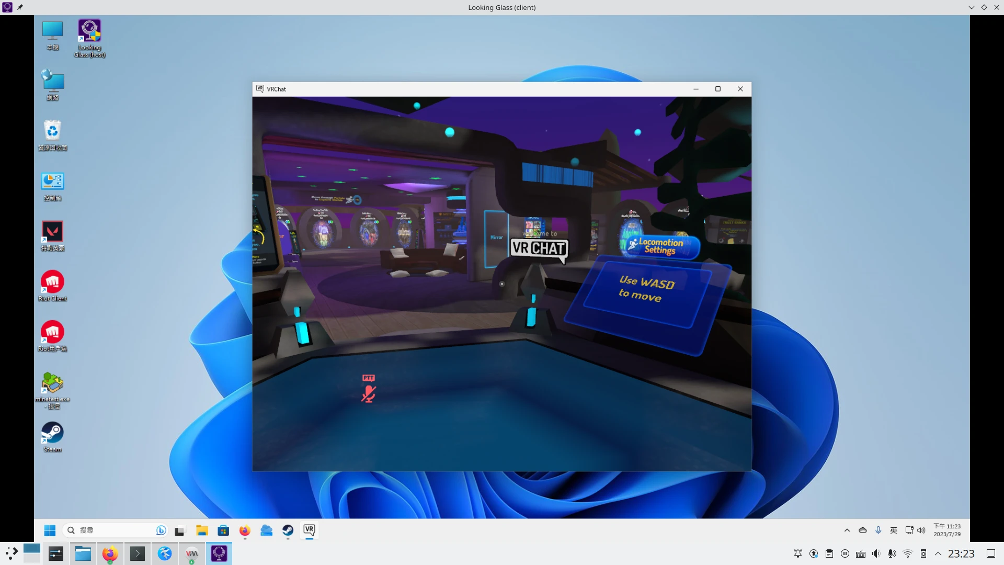Click the Windows language indicator 英
This screenshot has height=565, width=1004.
pos(894,530)
